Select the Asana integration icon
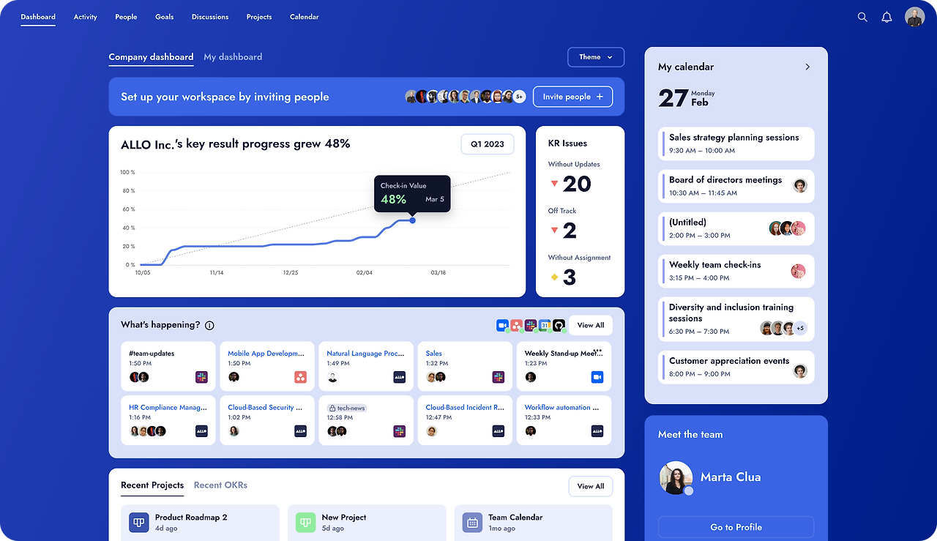Screen dimensions: 937x541 click(x=515, y=324)
